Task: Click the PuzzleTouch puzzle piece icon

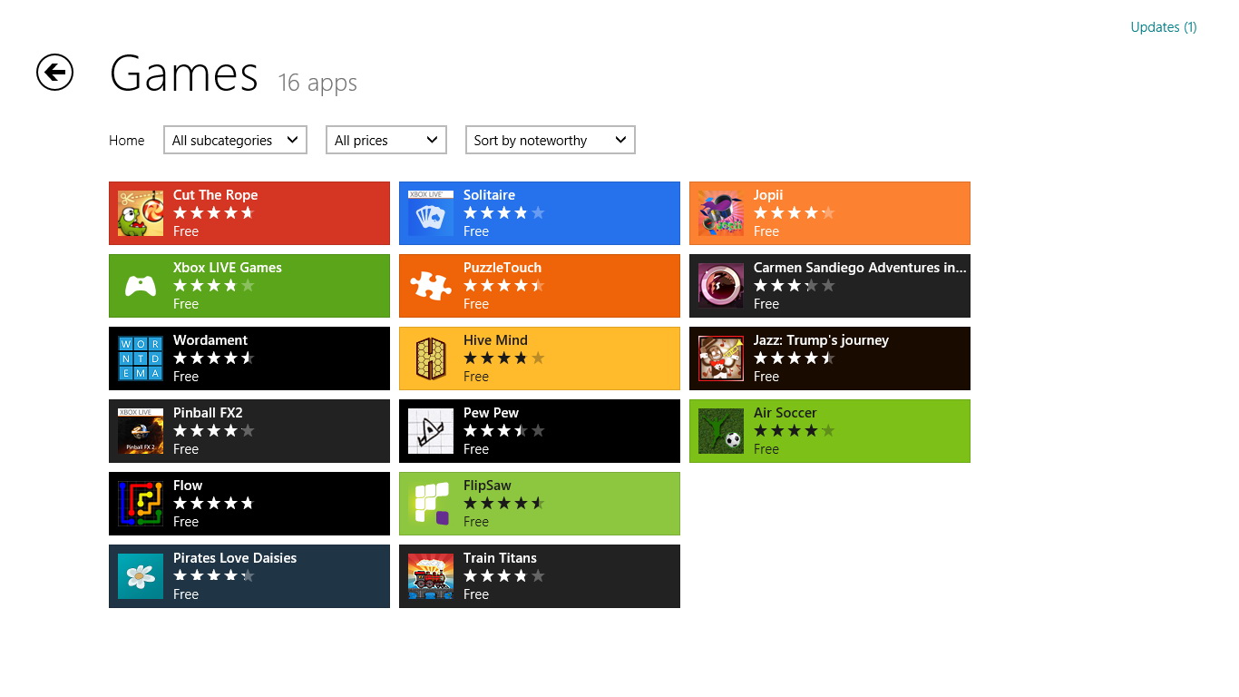Action: click(x=431, y=286)
